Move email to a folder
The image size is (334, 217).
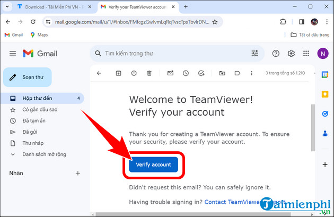click(222, 73)
